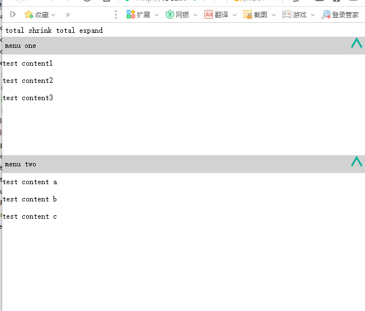This screenshot has width=365, height=311.
Task: Expand the 收藏 dropdown arrow
Action: [54, 15]
